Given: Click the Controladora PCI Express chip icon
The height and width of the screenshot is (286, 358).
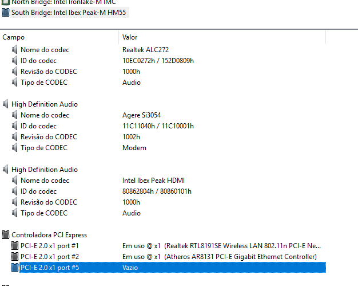Looking at the screenshot, I should pos(6,235).
